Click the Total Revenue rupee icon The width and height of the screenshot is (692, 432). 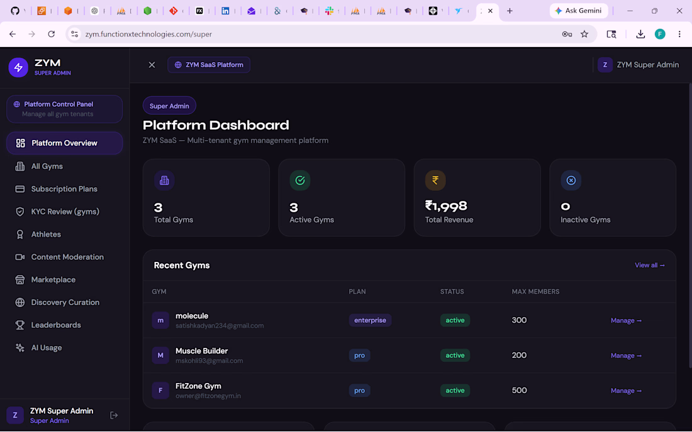coord(435,180)
